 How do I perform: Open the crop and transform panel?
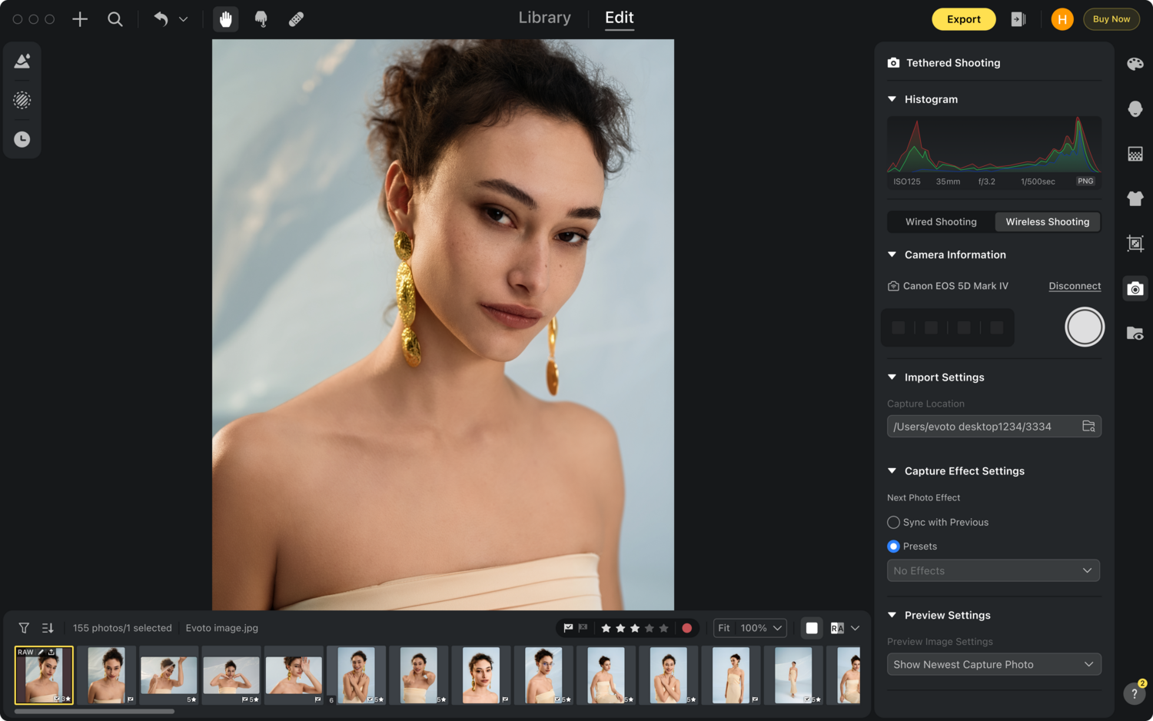tap(1135, 244)
